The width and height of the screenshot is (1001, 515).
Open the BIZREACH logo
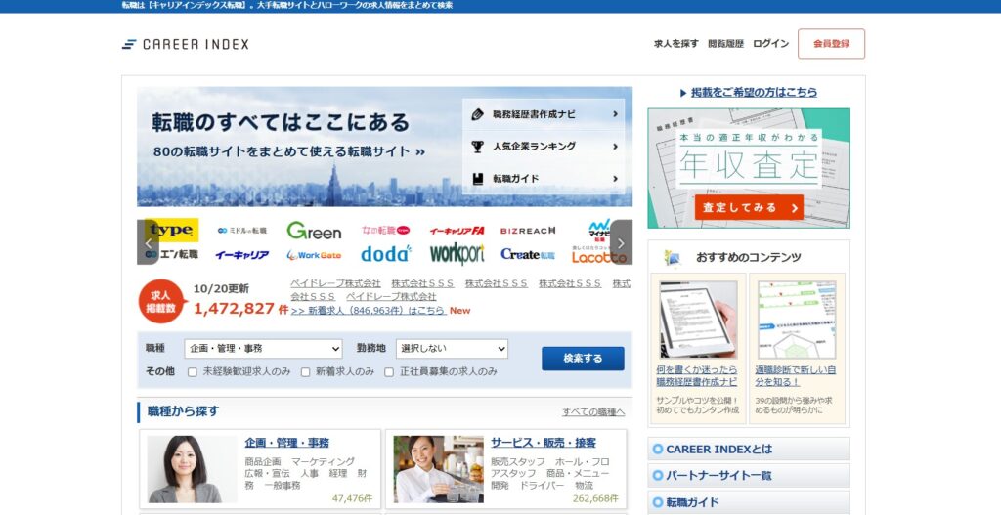coord(528,231)
